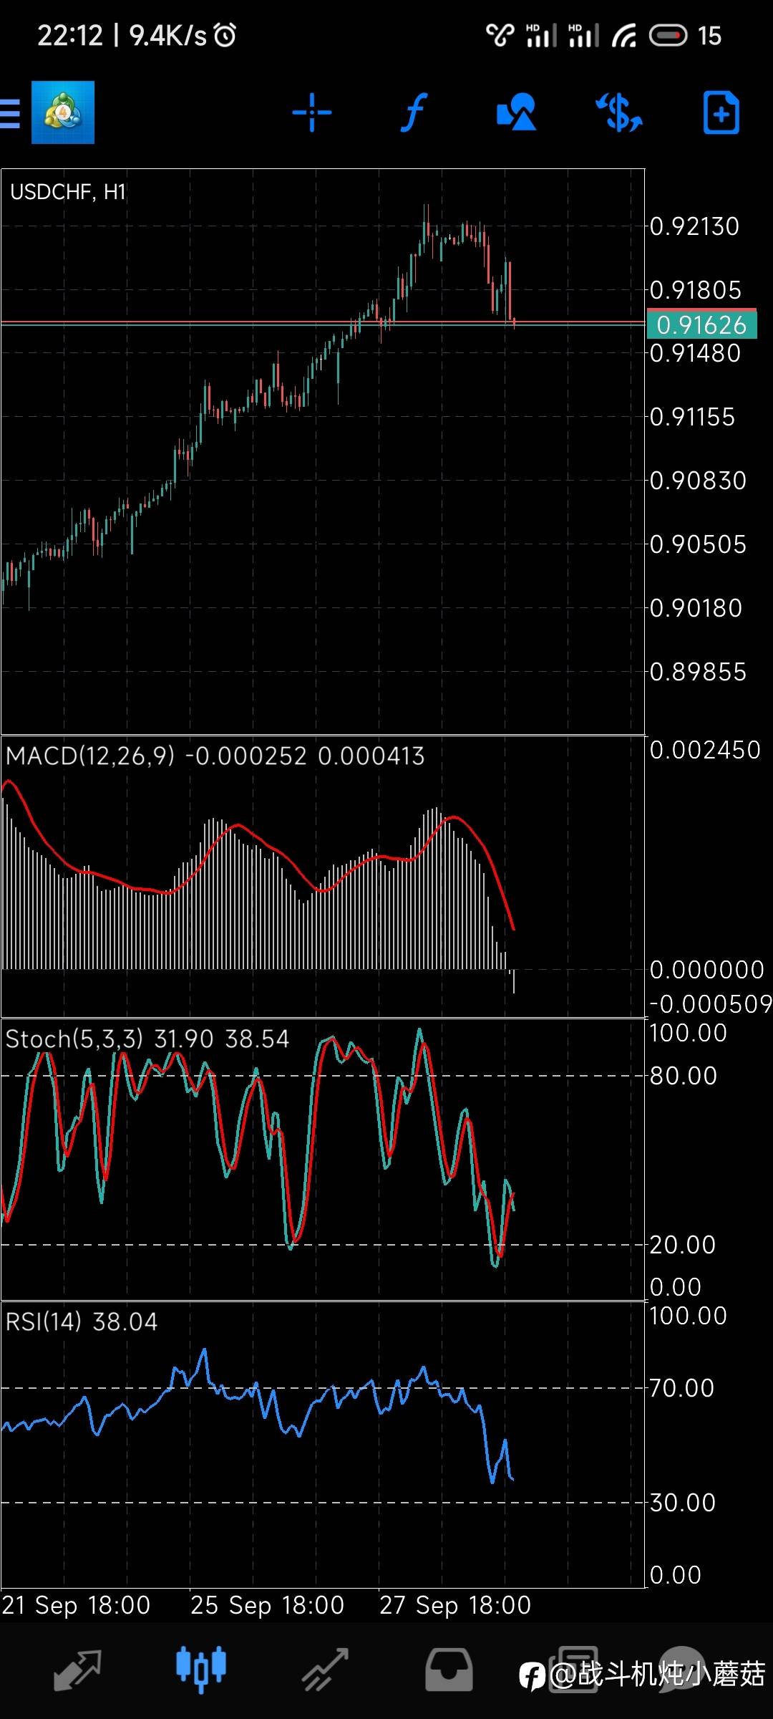Tap the red bid price line
The height and width of the screenshot is (1719, 773).
tap(322, 322)
